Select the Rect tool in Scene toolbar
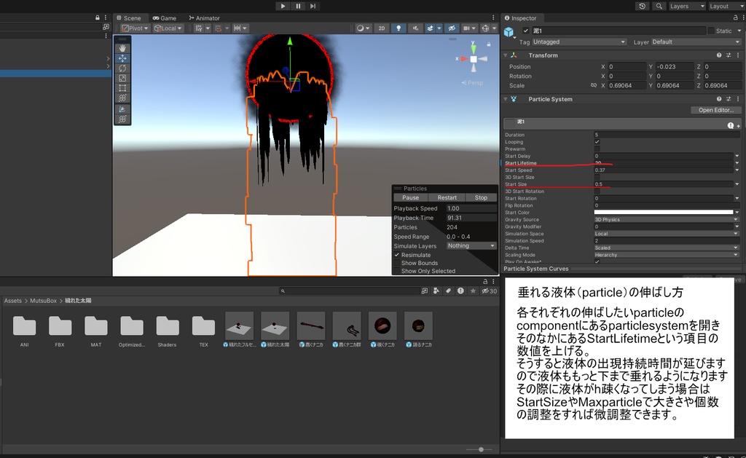The height and width of the screenshot is (458, 746). 122,88
